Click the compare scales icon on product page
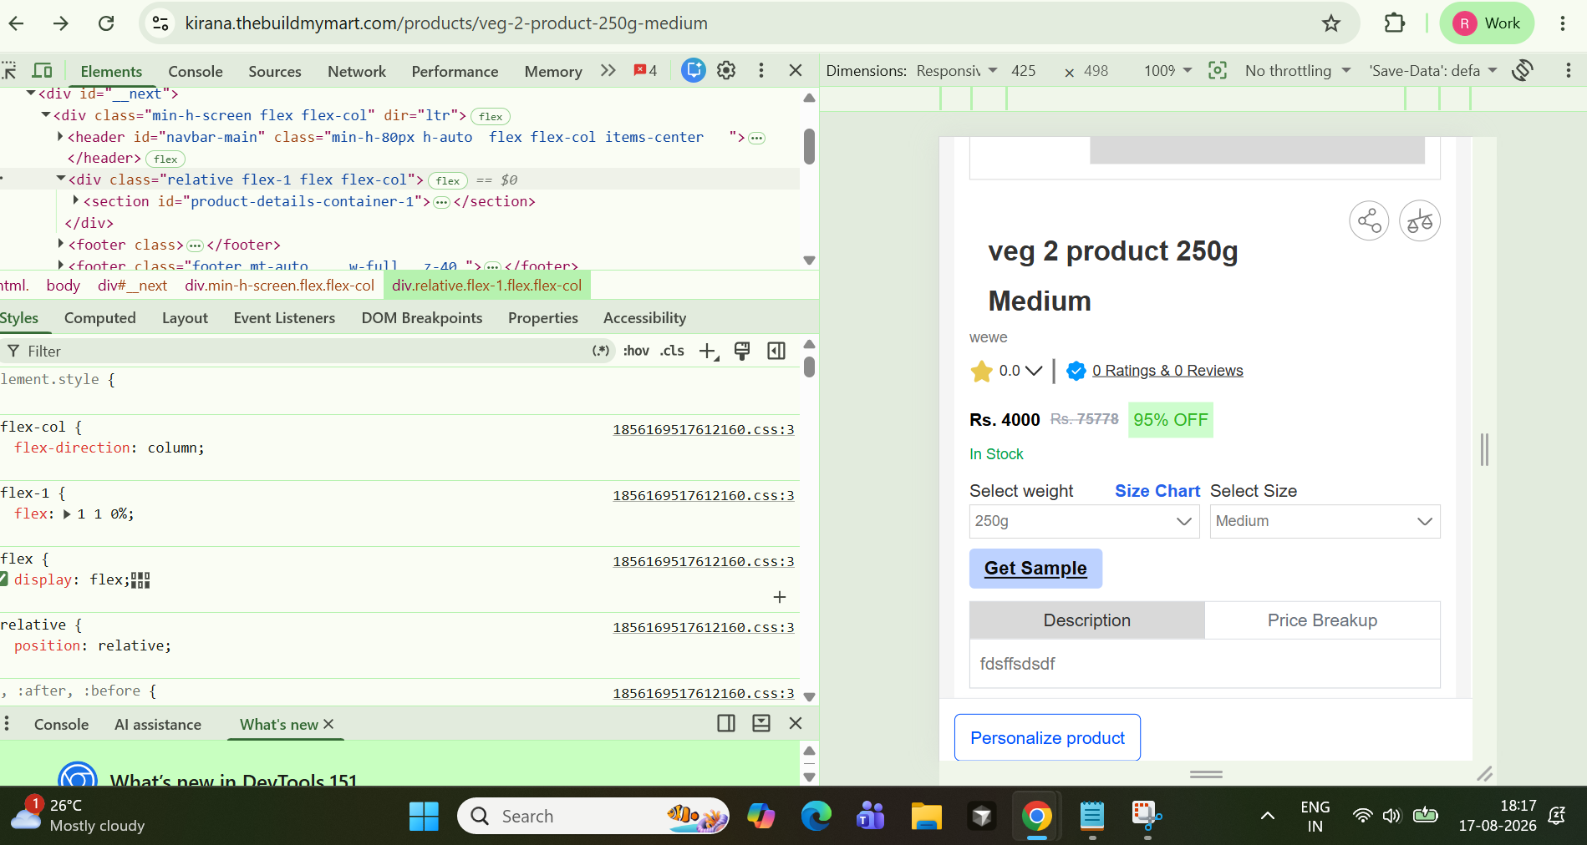 1420,221
